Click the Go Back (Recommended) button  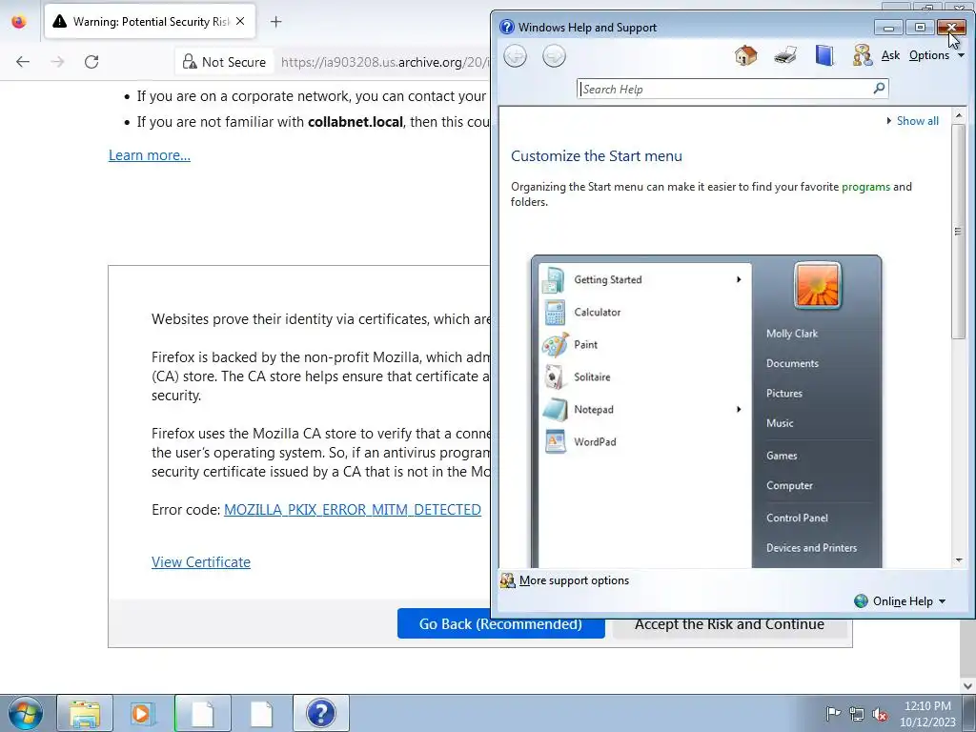click(501, 623)
